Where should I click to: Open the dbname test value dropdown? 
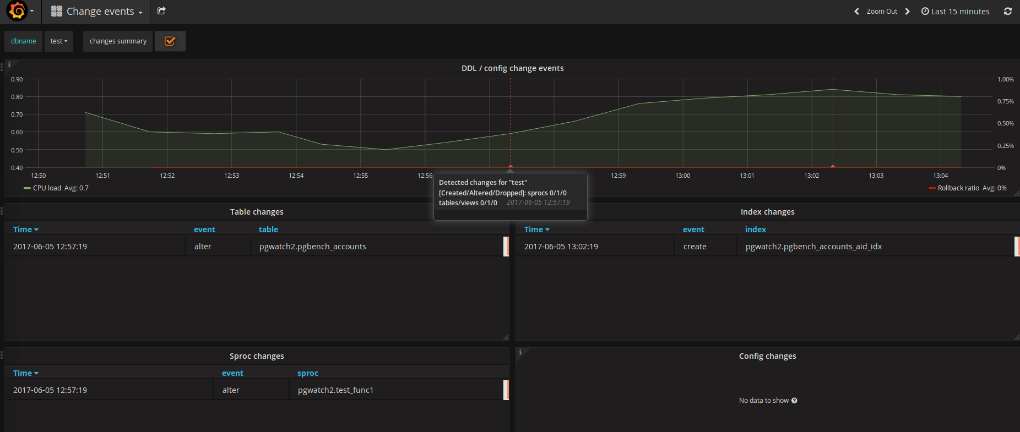point(58,41)
